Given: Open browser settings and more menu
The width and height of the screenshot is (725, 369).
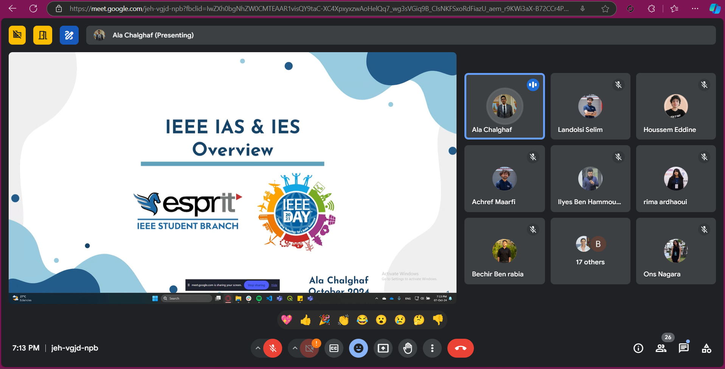Looking at the screenshot, I should [x=695, y=8].
